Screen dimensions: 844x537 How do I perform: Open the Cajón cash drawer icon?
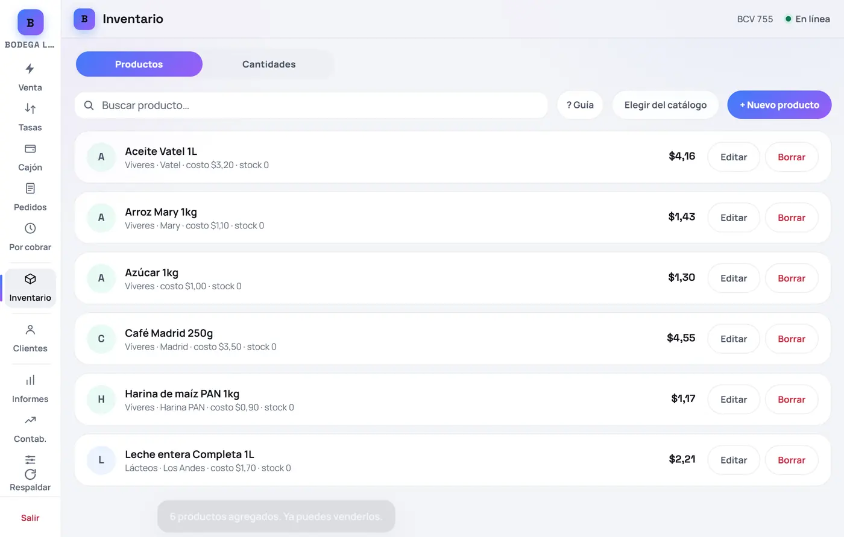pos(30,148)
